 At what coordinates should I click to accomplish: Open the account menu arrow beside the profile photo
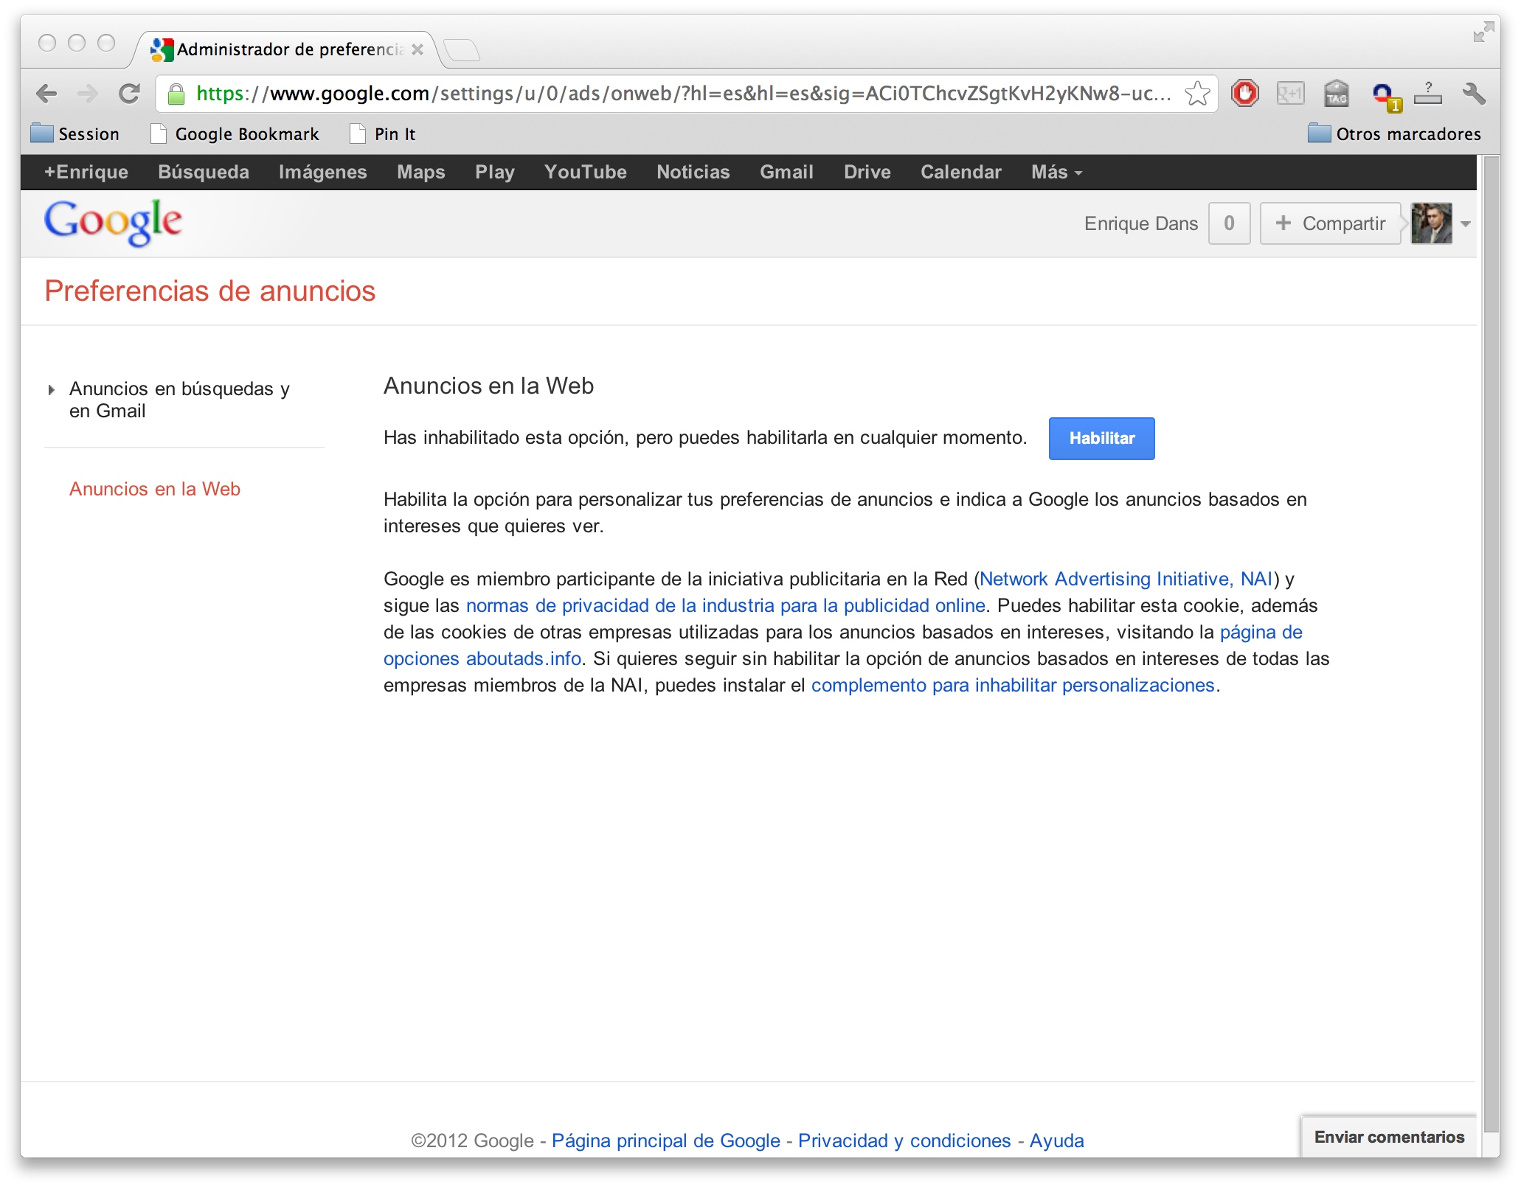click(1466, 224)
